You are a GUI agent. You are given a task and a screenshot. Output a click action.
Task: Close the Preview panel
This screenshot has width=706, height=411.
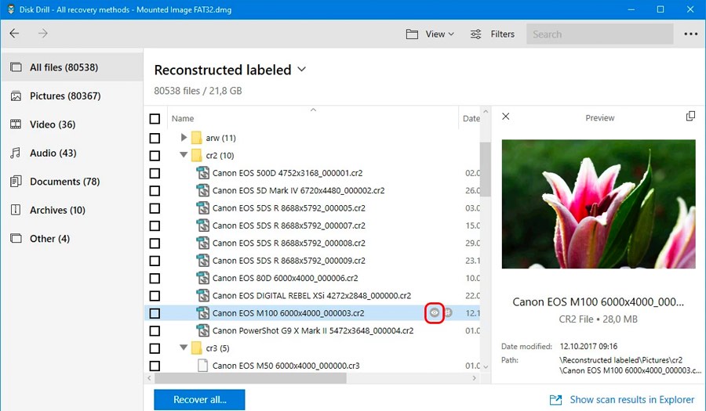click(x=506, y=117)
